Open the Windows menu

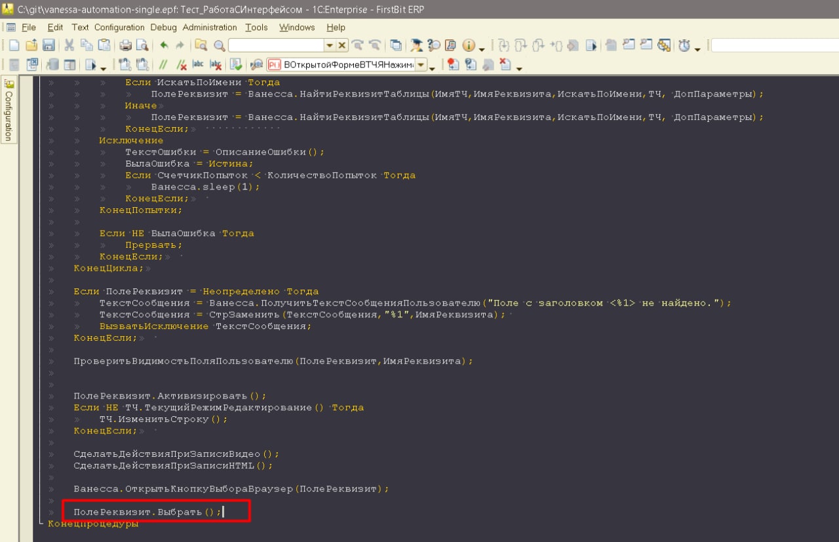297,28
